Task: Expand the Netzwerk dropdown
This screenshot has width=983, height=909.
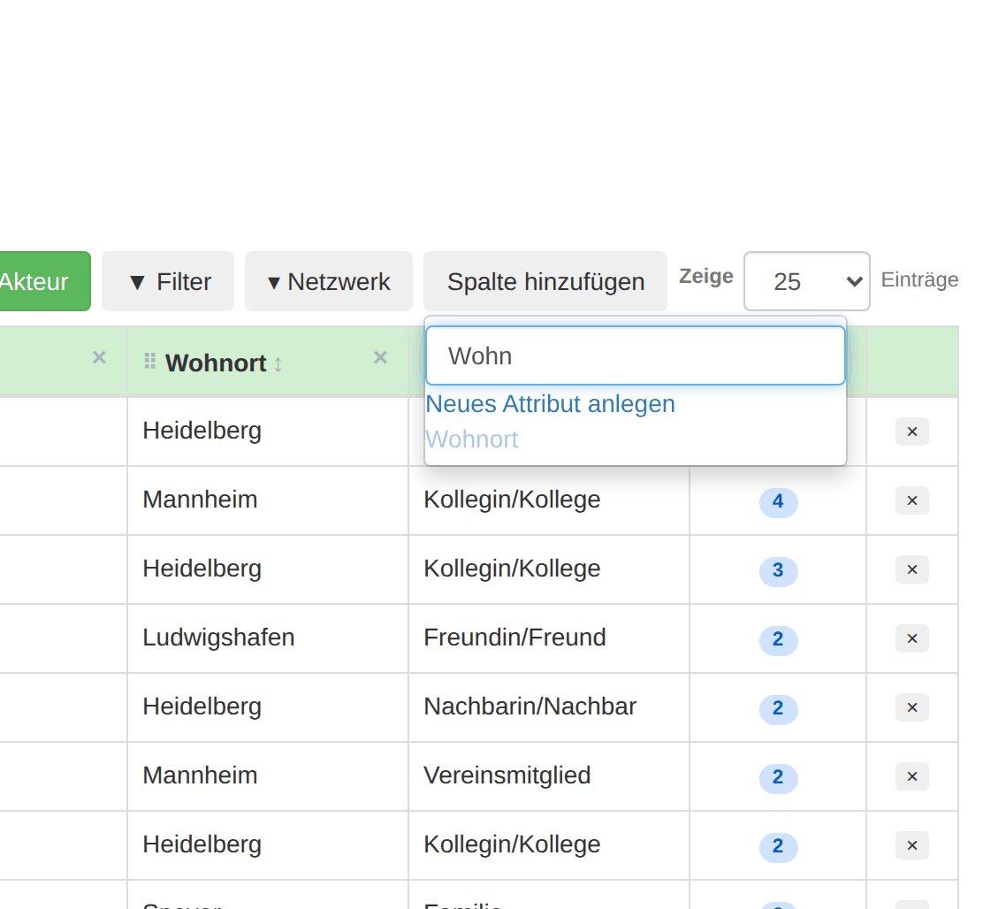Action: (x=329, y=281)
